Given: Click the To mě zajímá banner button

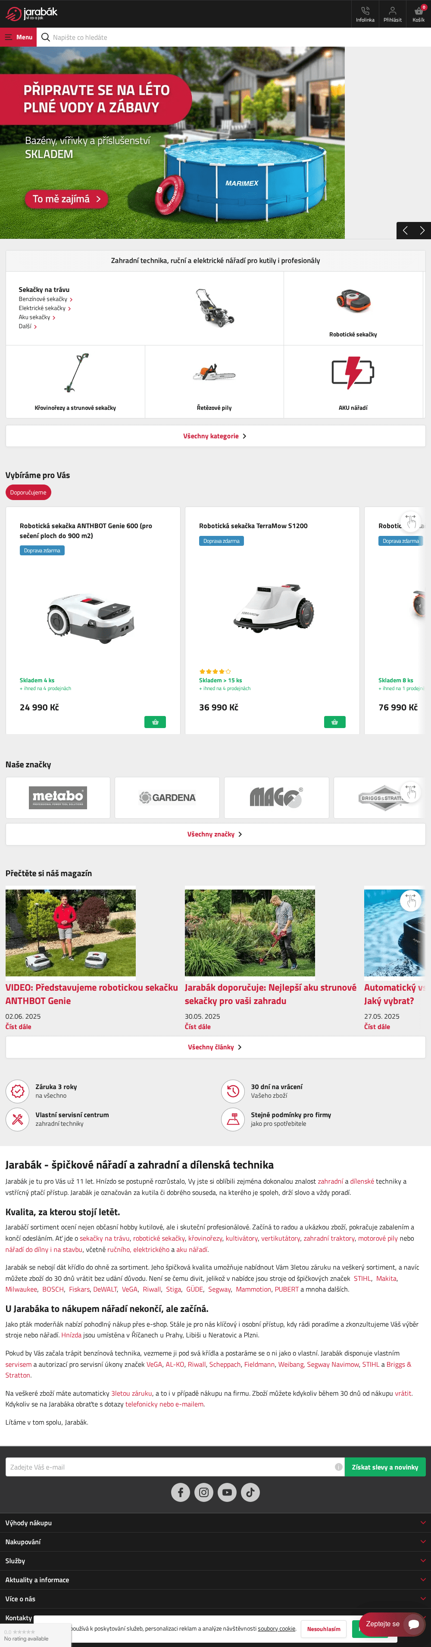Looking at the screenshot, I should click(x=66, y=199).
